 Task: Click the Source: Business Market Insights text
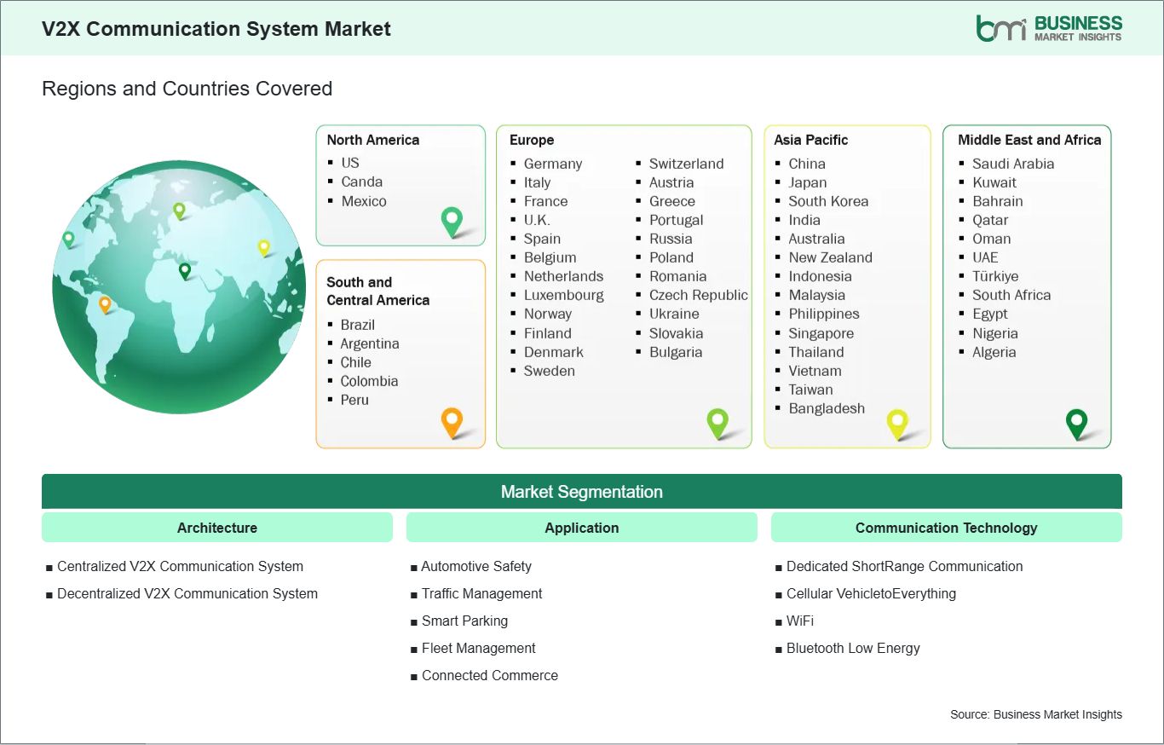point(1035,714)
